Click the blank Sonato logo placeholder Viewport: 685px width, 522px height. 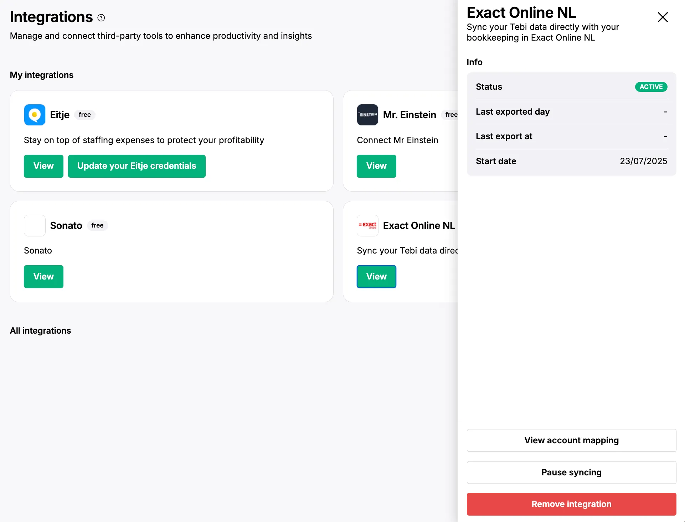pyautogui.click(x=35, y=225)
